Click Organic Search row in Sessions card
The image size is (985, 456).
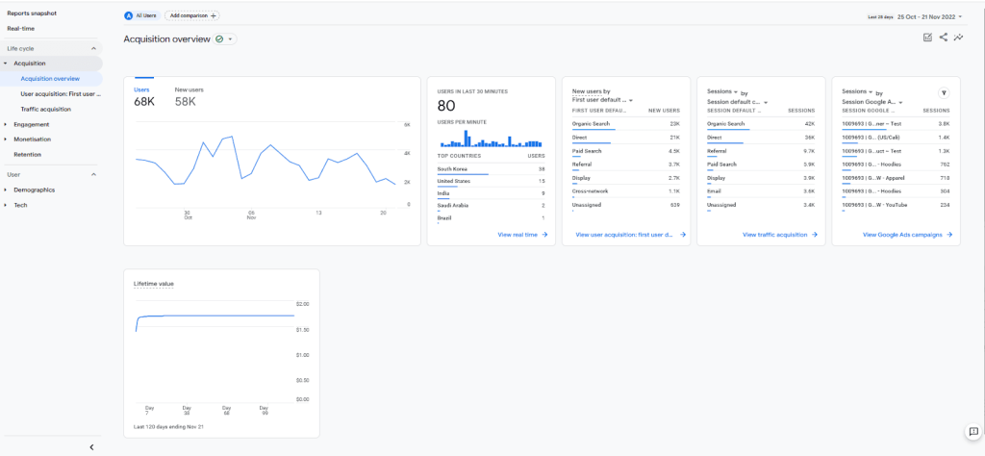point(761,125)
